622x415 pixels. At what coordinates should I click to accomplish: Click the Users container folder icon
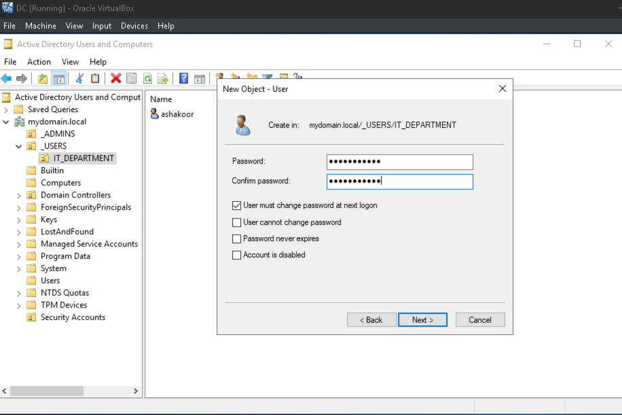[x=31, y=281]
